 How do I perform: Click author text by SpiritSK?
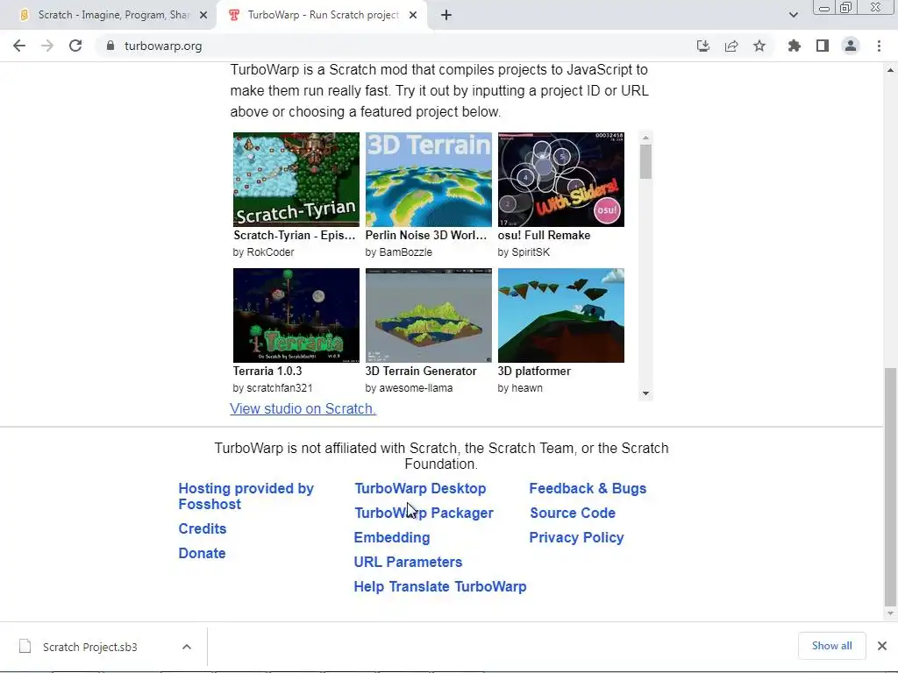point(524,252)
